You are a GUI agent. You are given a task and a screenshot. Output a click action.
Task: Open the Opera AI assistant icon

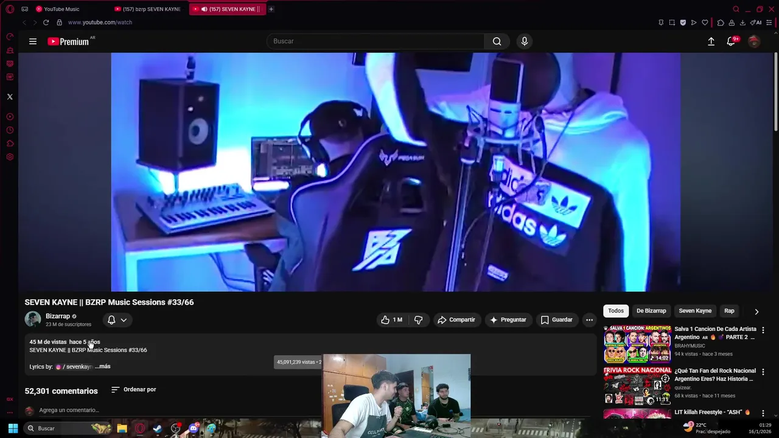coord(756,23)
